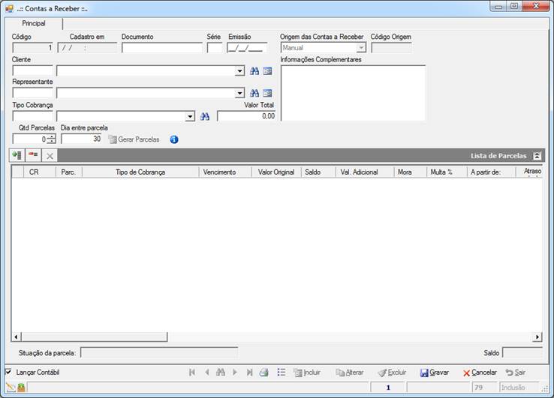This screenshot has height=398, width=554.
Task: Click the grid's right scroll arrow
Action: point(537,337)
